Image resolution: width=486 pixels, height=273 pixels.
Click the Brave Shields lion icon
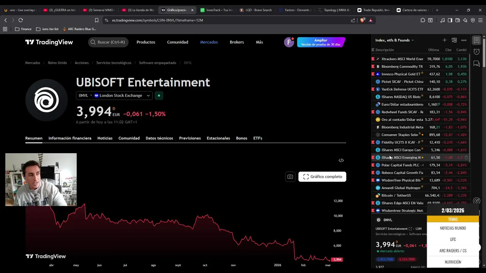[x=362, y=20]
